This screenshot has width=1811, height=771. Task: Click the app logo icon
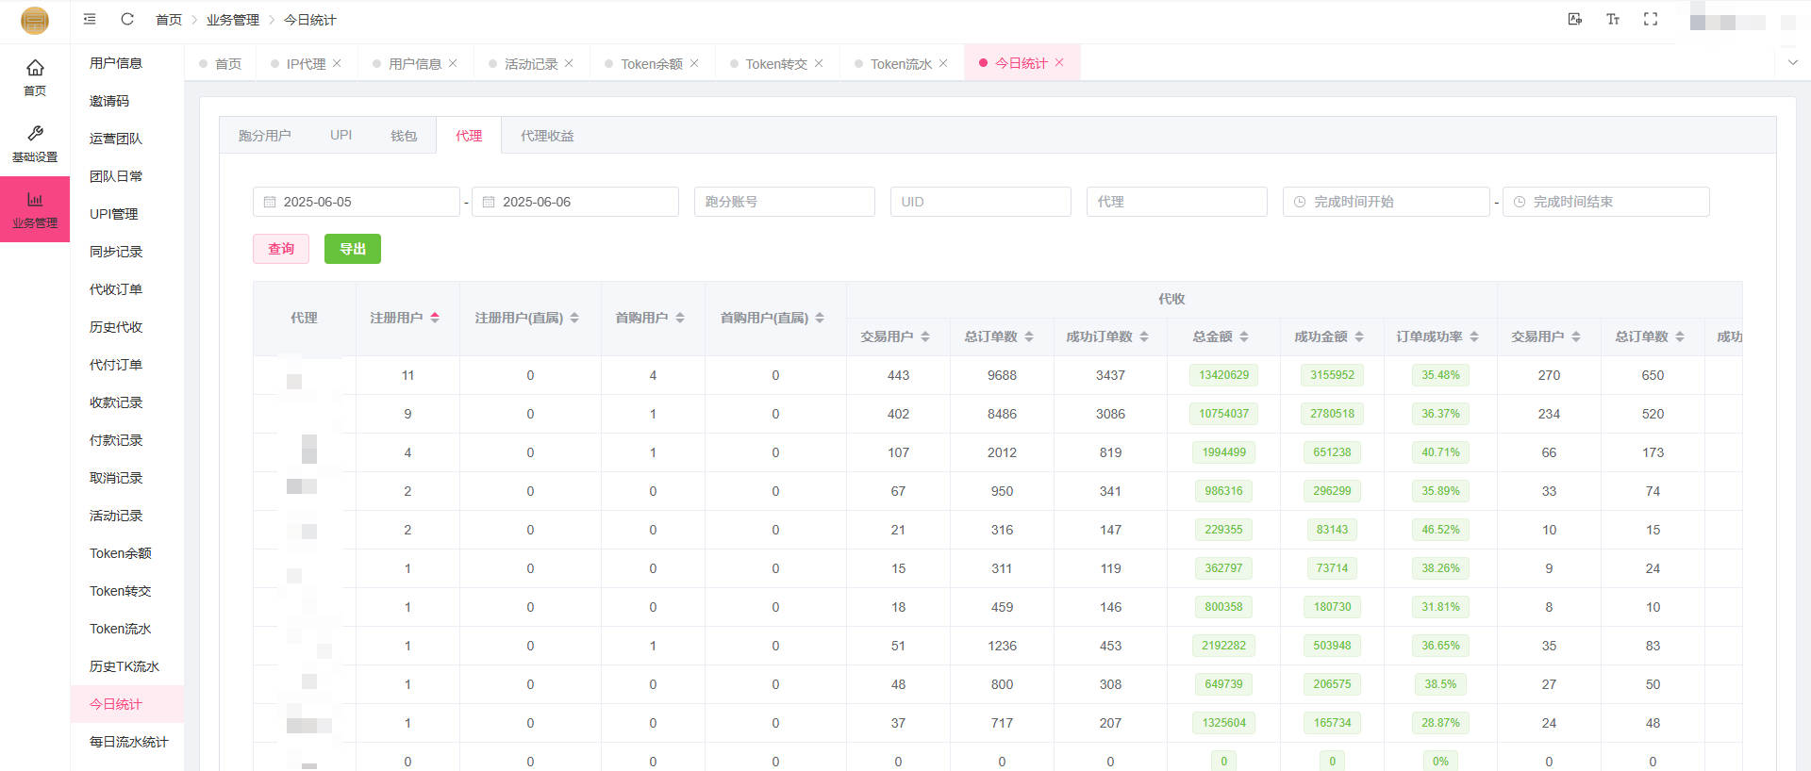tap(35, 20)
